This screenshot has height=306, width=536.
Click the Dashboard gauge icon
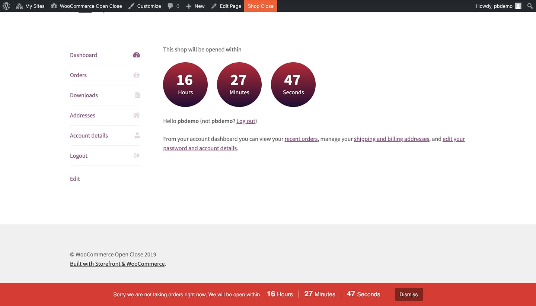137,55
